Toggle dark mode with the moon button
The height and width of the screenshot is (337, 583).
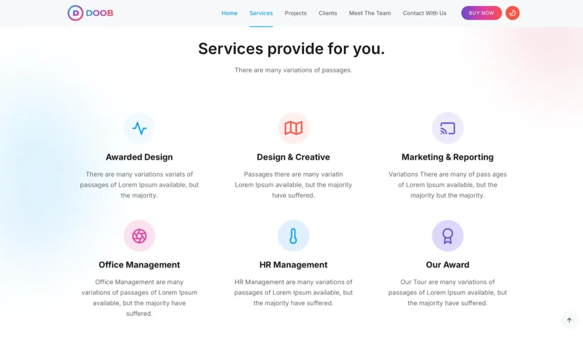pos(512,13)
